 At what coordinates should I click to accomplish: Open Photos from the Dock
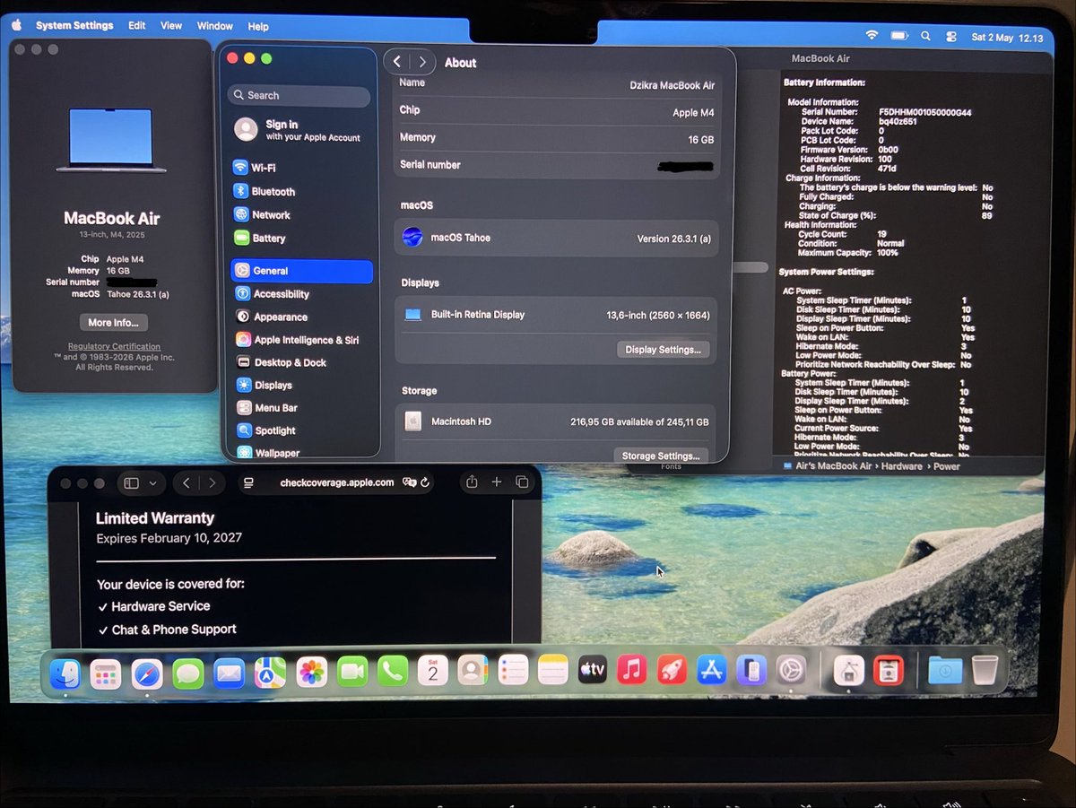[x=312, y=672]
